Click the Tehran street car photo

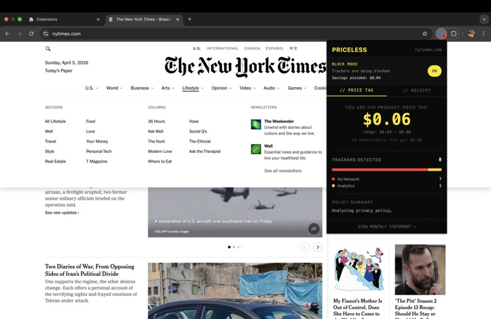pyautogui.click(x=235, y=291)
